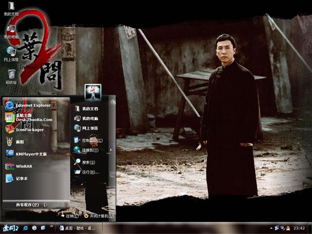Show hidden tray icons arrow
The height and width of the screenshot is (234, 312).
(x=271, y=228)
